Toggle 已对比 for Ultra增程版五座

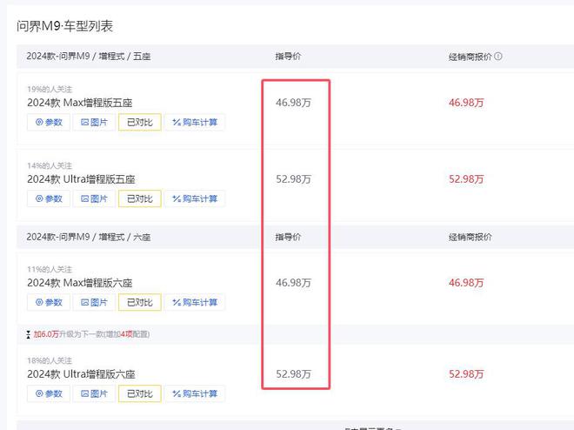tap(139, 198)
